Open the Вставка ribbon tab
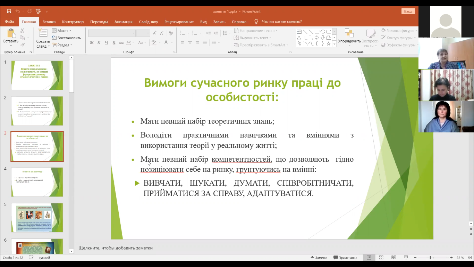Screen dimensions: 474x267 pos(49,22)
